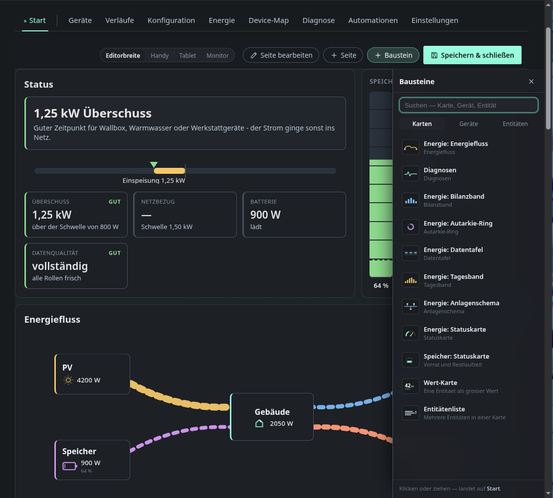Close the Bausteine panel
Image resolution: width=553 pixels, height=498 pixels.
tap(531, 82)
